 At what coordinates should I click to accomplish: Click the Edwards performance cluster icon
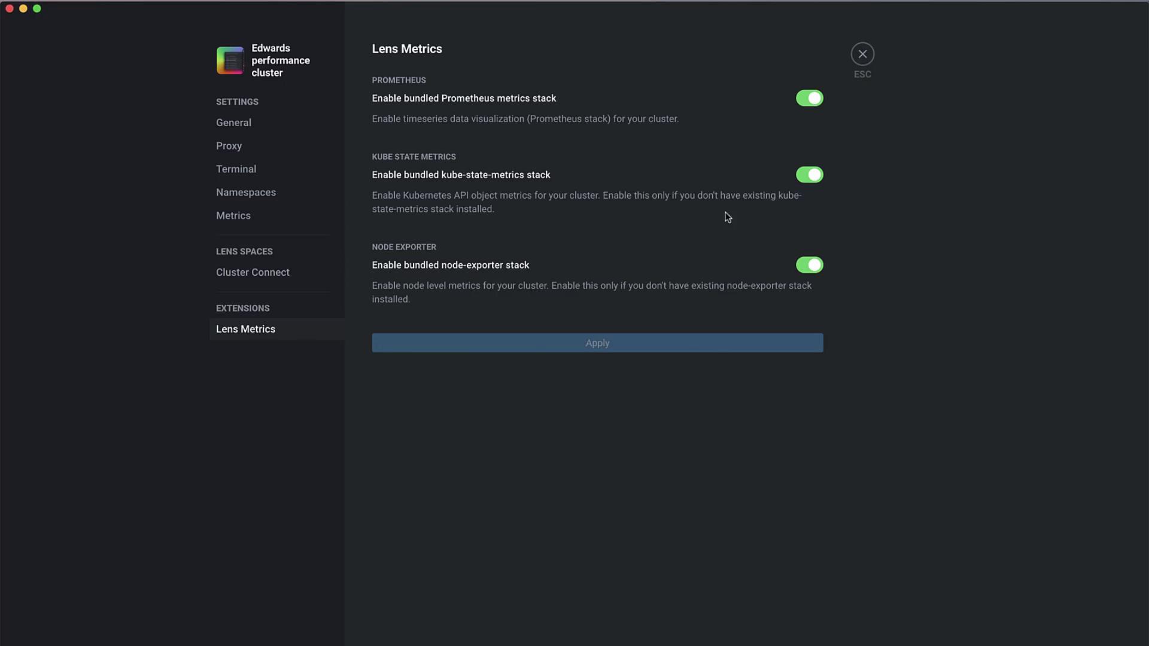coord(230,60)
